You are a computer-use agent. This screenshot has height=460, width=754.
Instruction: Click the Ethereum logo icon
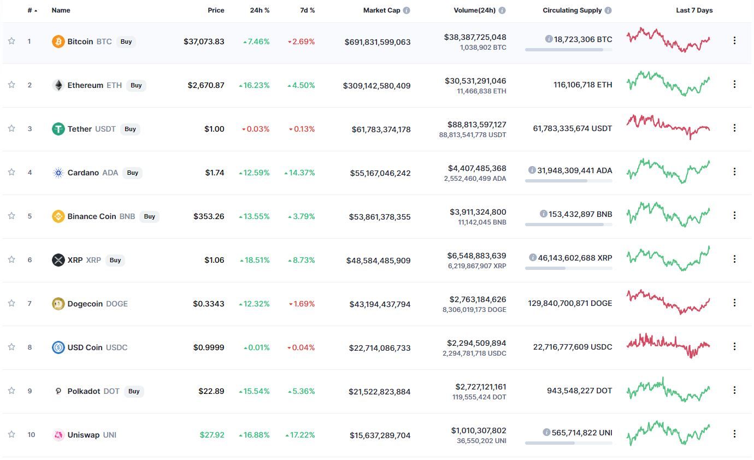tap(58, 85)
